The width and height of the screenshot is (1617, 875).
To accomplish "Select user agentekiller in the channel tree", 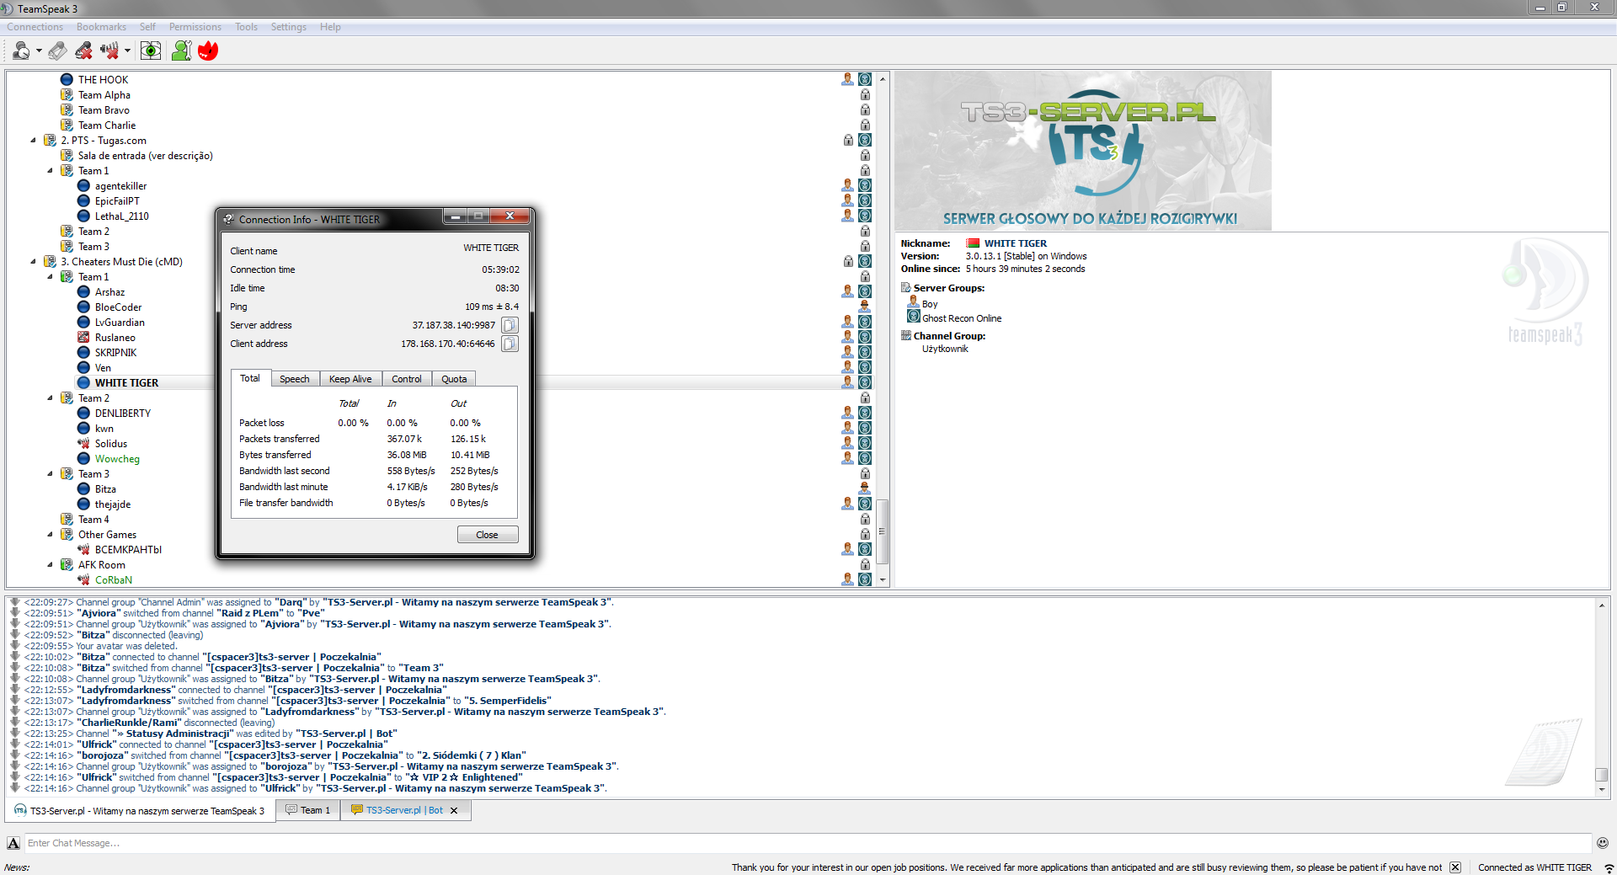I will [x=120, y=186].
